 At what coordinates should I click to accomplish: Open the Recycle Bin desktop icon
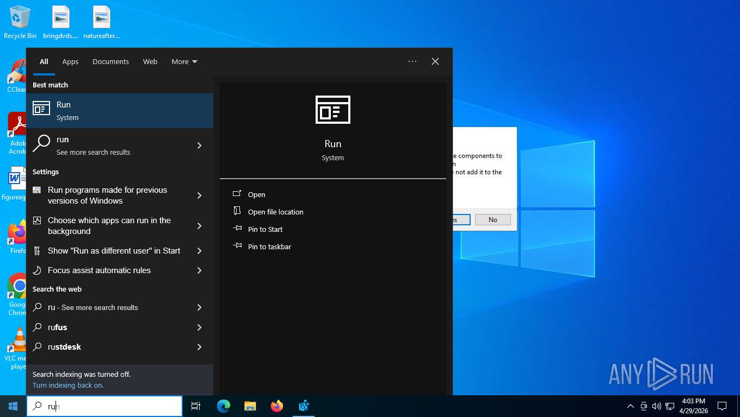[x=20, y=23]
